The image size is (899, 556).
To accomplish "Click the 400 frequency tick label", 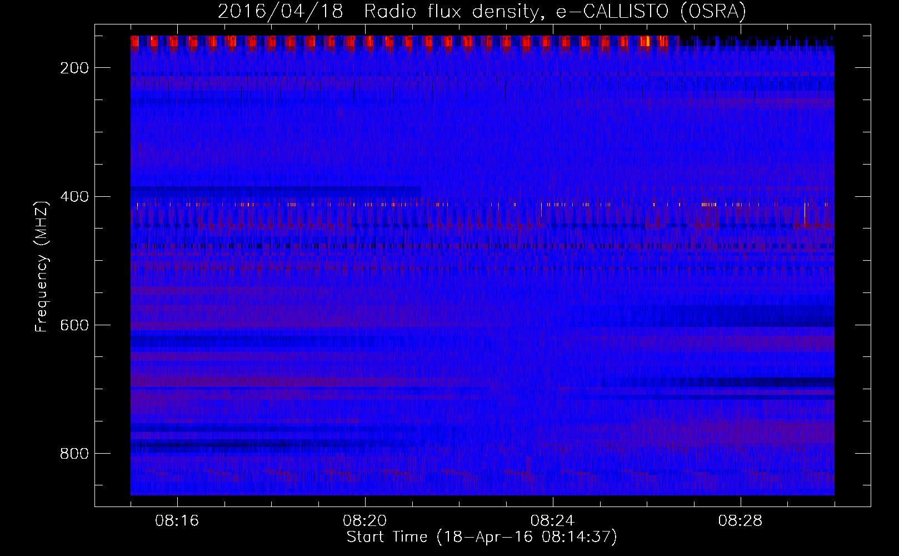I will coord(74,197).
